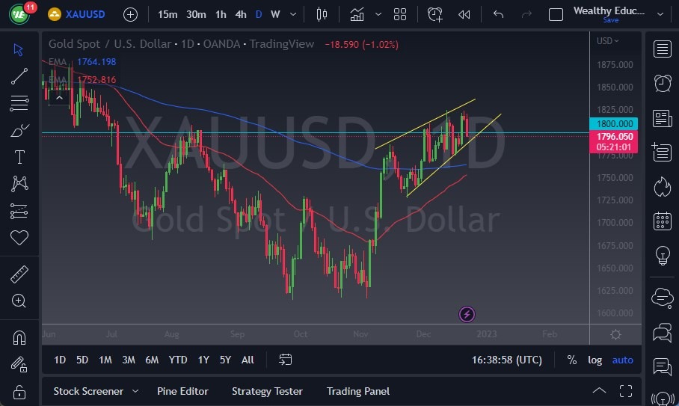Select the 4h timeframe button
This screenshot has height=406, width=679.
point(240,14)
